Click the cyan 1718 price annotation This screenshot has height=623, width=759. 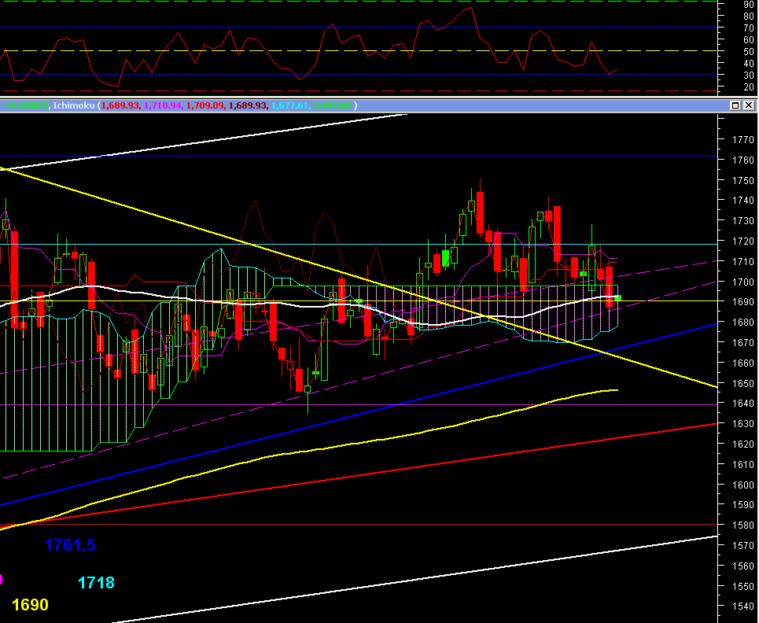coord(96,583)
